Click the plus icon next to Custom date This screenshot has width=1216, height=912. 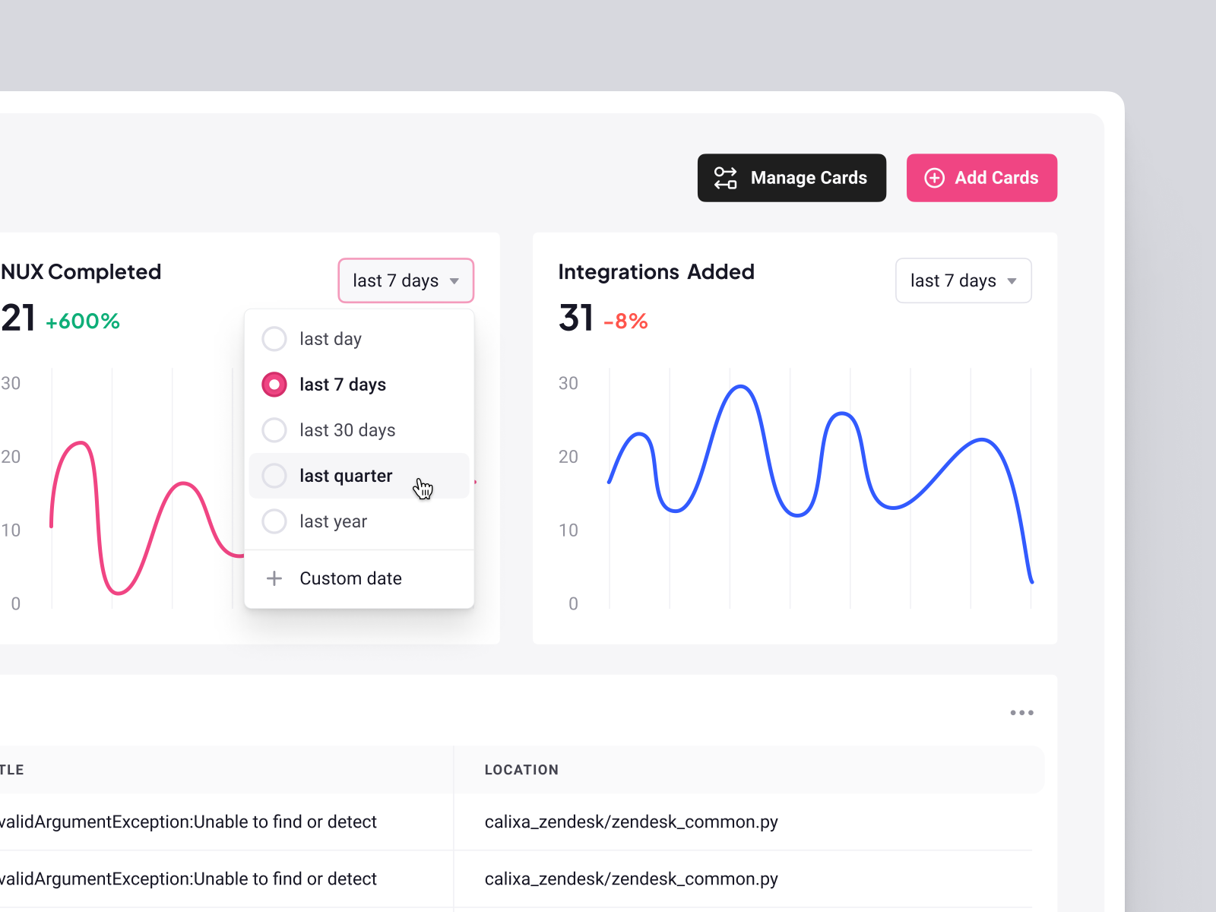click(x=274, y=578)
